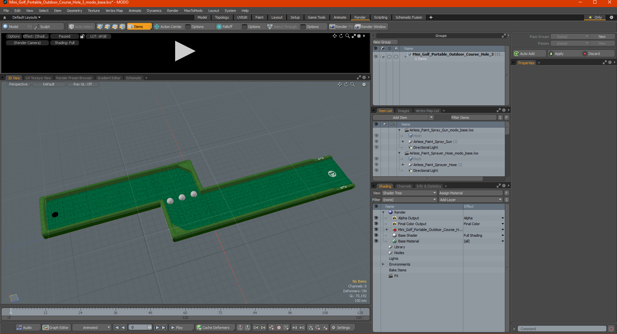Launch Render F9 button
Viewport: 617px width, 334px height.
click(341, 27)
